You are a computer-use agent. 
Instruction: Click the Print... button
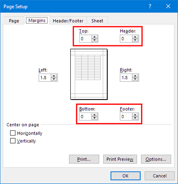[84, 159]
